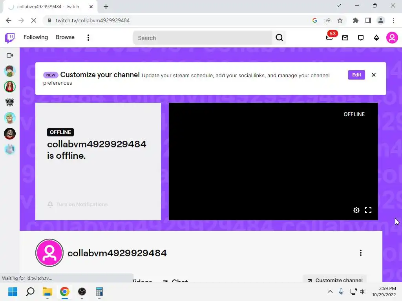Dismiss the Customize your channel banner
The height and width of the screenshot is (301, 402).
tap(374, 75)
